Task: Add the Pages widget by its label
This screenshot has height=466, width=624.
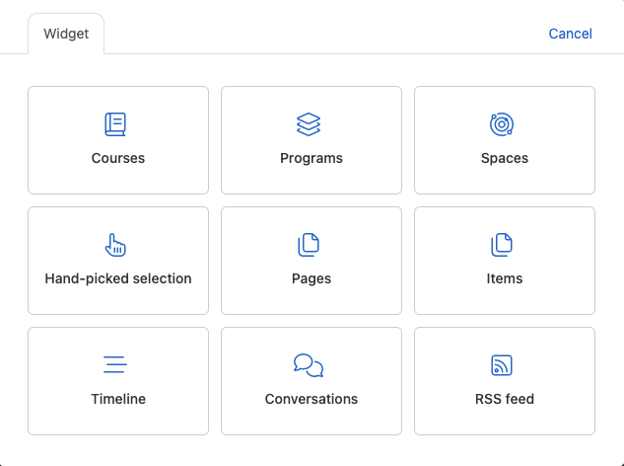Action: point(312,278)
